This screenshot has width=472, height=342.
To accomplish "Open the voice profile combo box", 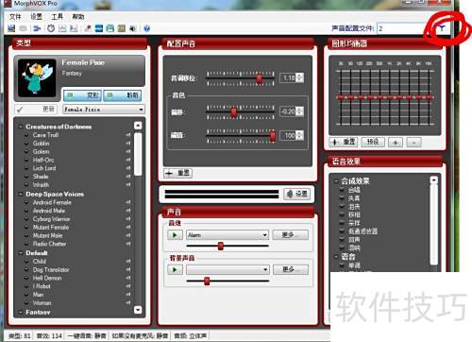I will tap(404, 28).
